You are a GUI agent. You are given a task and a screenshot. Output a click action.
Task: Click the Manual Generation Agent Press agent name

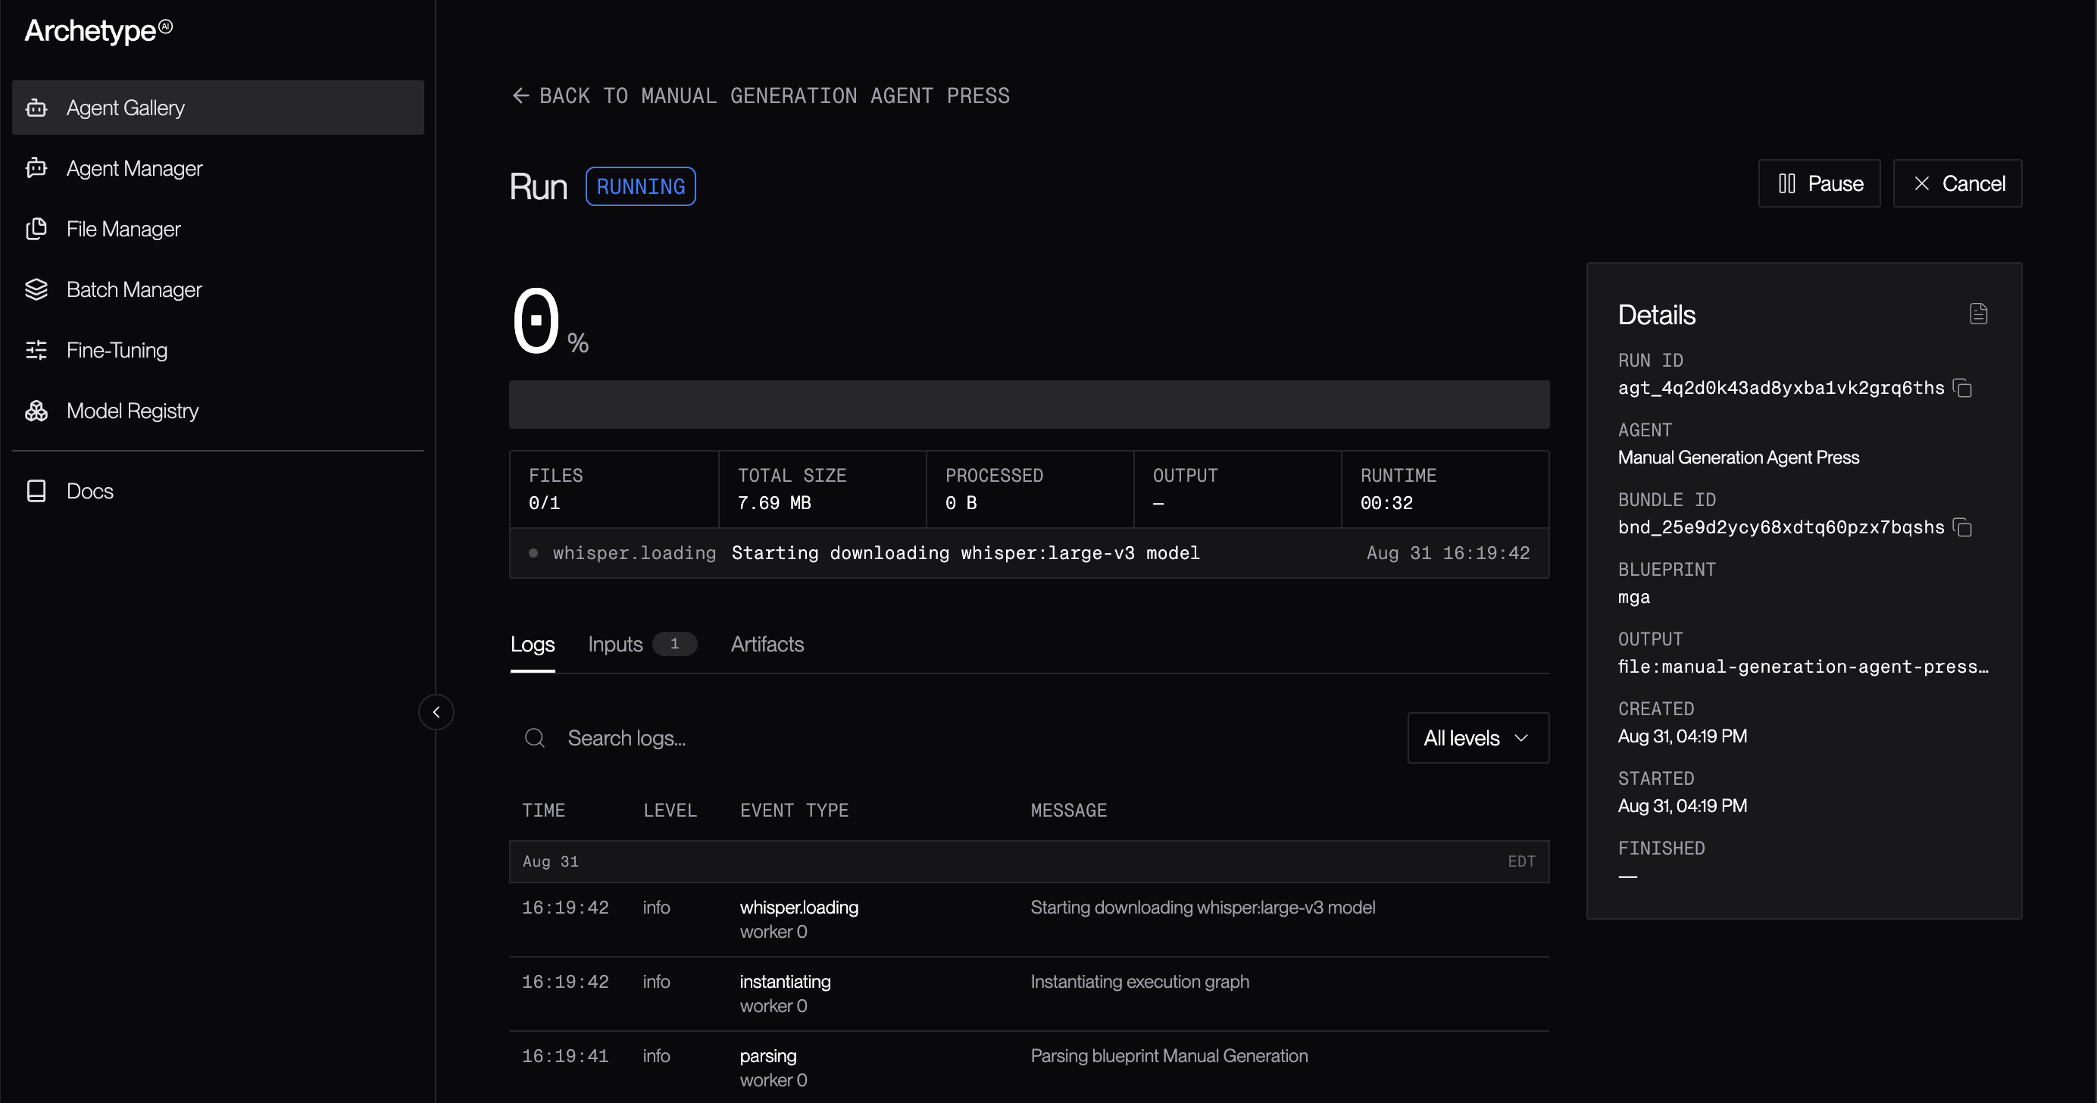pyautogui.click(x=1738, y=458)
